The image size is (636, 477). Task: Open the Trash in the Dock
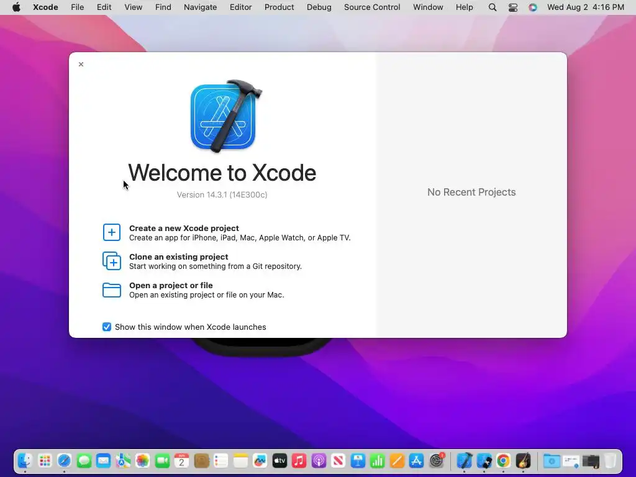coord(611,461)
